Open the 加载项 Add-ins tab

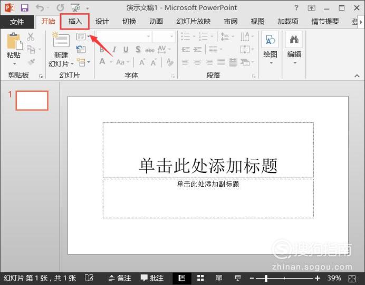(x=287, y=22)
